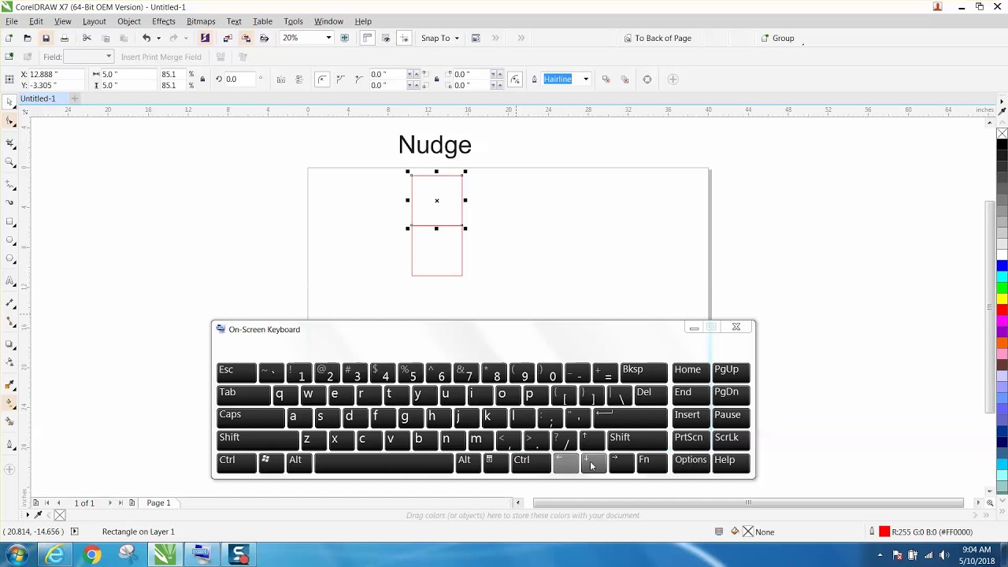Viewport: 1008px width, 567px height.
Task: Select the Ellipse tool
Action: [9, 240]
